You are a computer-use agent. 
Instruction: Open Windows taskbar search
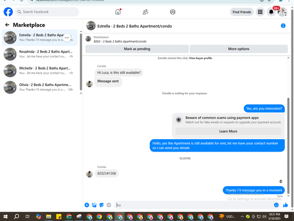tap(16, 216)
